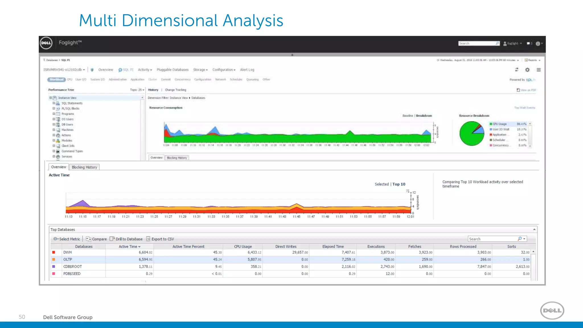Viewport: 583px width, 328px height.
Task: Click Drill to Database button
Action: [x=126, y=239]
